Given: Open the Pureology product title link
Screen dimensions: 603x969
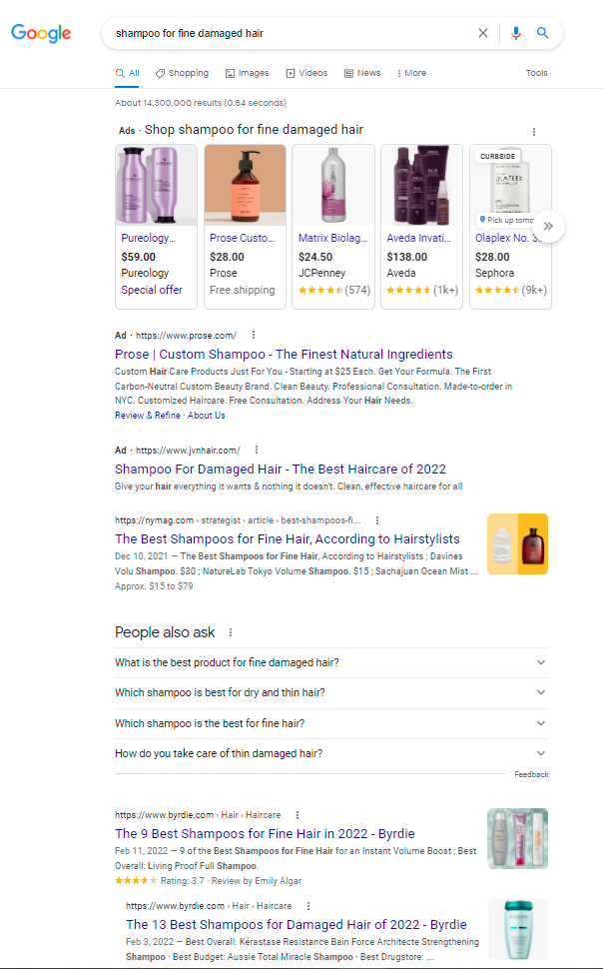Looking at the screenshot, I should pyautogui.click(x=149, y=238).
